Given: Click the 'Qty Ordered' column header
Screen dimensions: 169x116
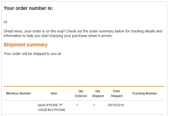Looking at the screenshot, I should tap(81, 93).
